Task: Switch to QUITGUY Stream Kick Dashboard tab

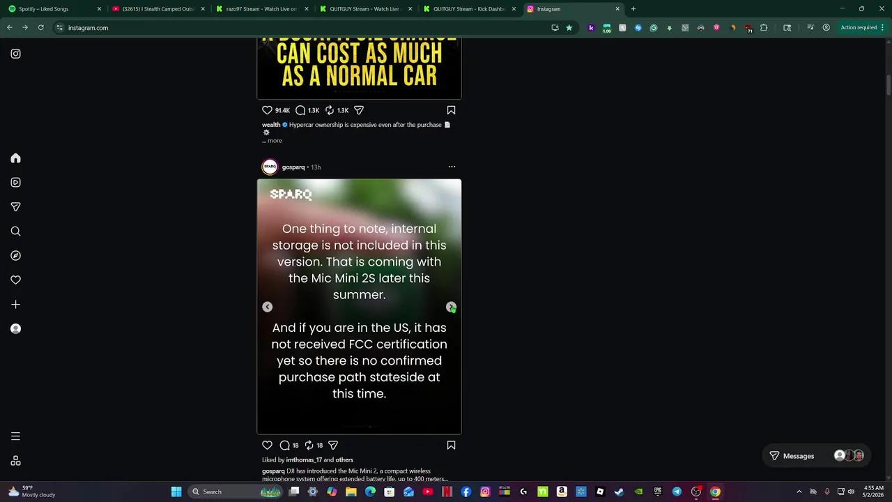Action: coord(469,9)
